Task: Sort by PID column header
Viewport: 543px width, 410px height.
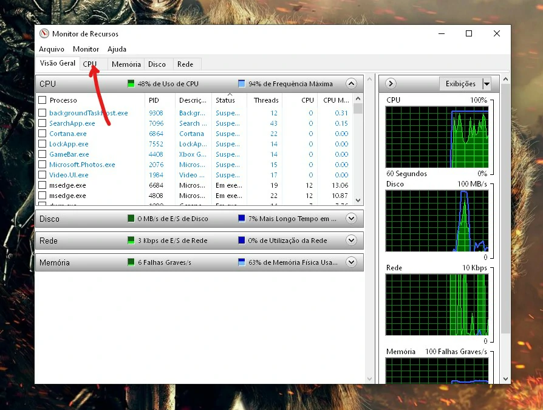Action: pos(154,100)
